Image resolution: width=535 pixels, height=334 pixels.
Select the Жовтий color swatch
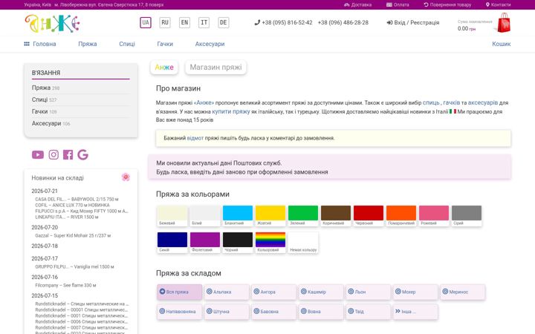(270, 216)
